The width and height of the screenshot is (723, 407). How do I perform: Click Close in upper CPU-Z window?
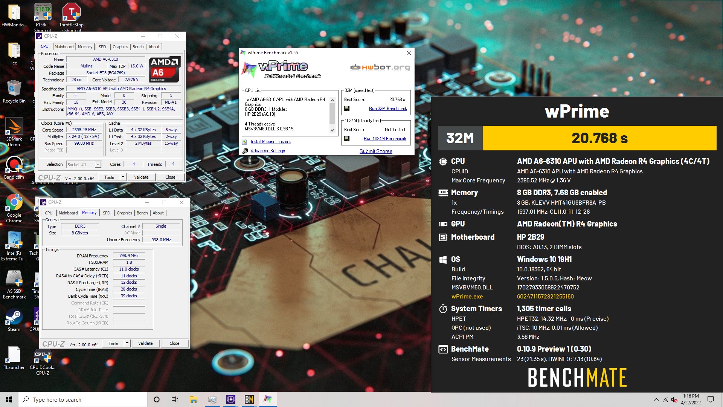point(170,177)
